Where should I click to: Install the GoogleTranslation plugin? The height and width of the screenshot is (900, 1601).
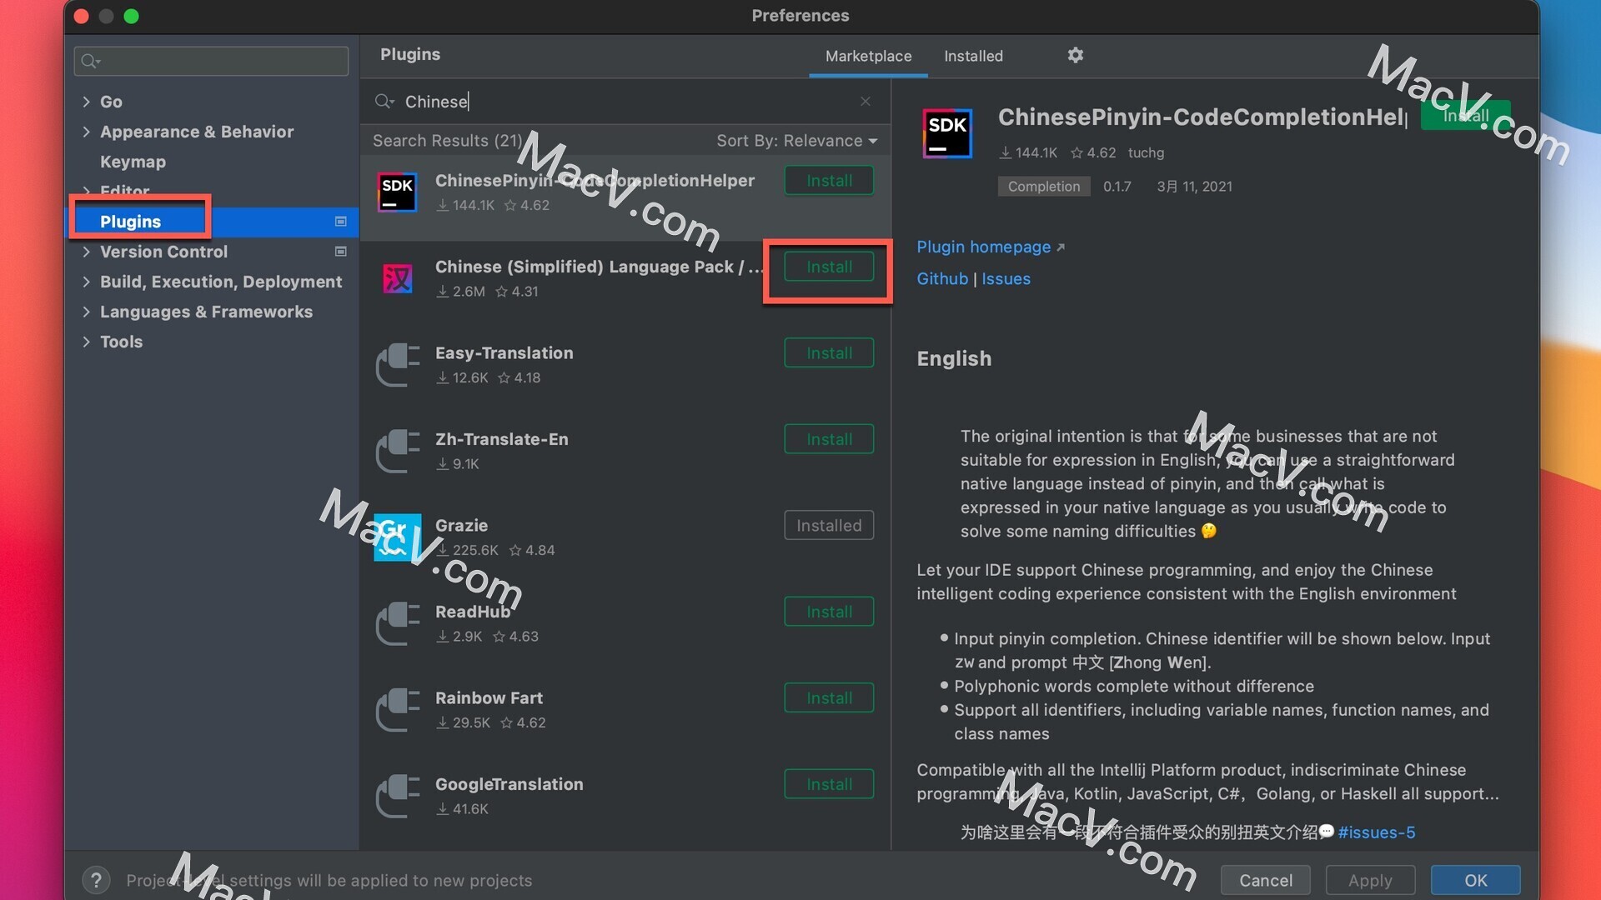point(829,784)
